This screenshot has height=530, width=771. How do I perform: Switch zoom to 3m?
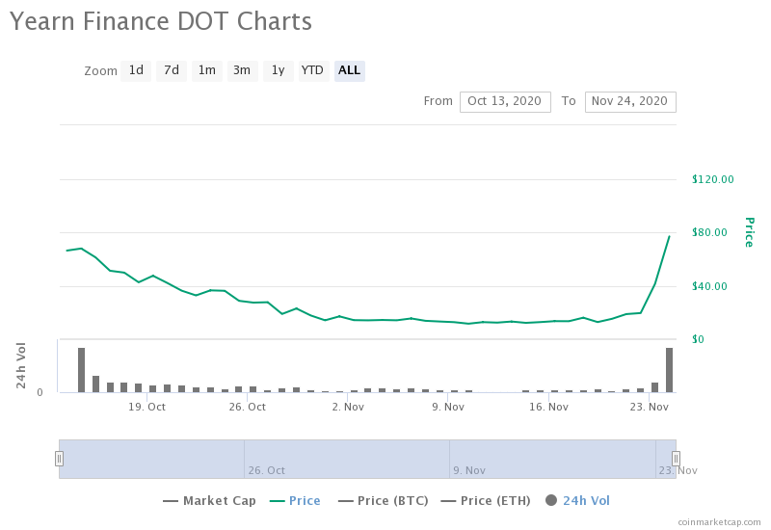click(242, 70)
